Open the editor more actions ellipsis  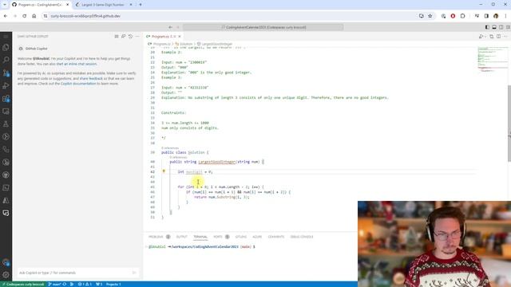505,37
